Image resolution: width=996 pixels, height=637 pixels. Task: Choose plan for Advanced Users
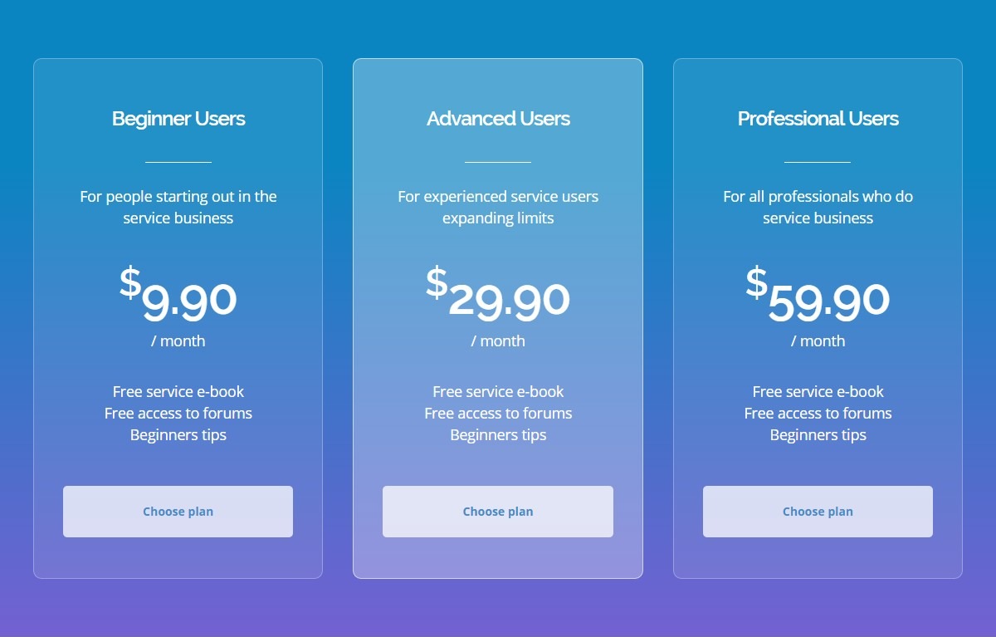(498, 512)
